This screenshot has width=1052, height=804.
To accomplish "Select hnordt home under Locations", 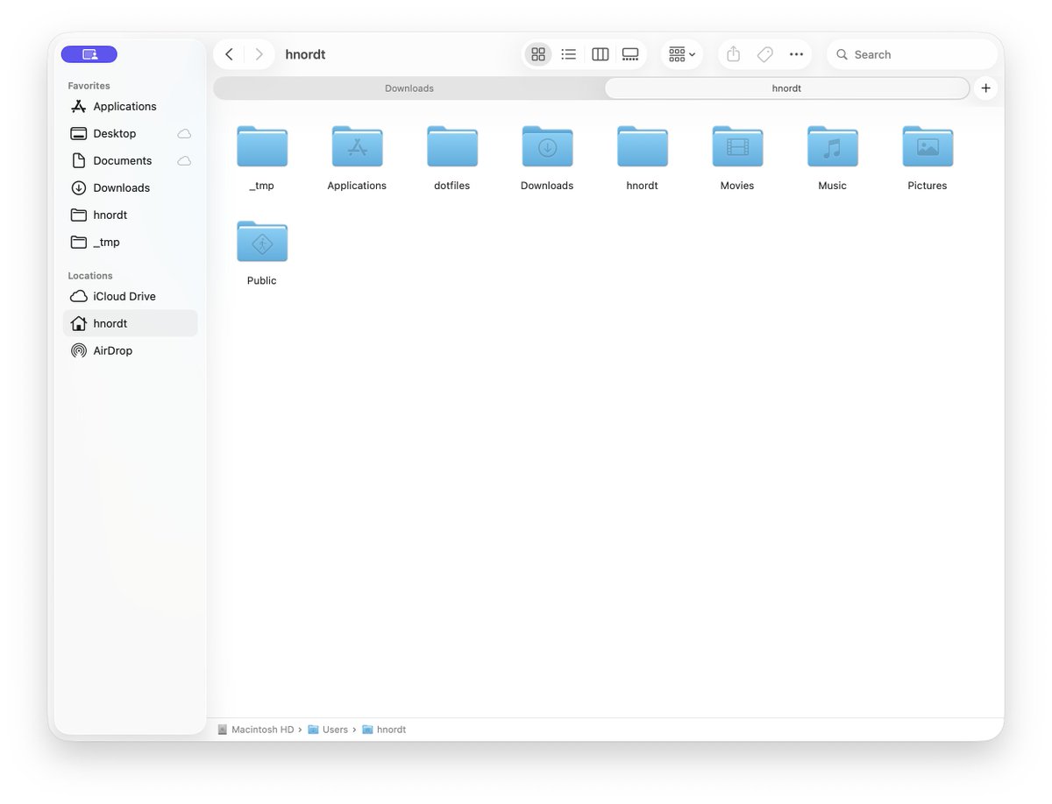I will click(x=130, y=323).
